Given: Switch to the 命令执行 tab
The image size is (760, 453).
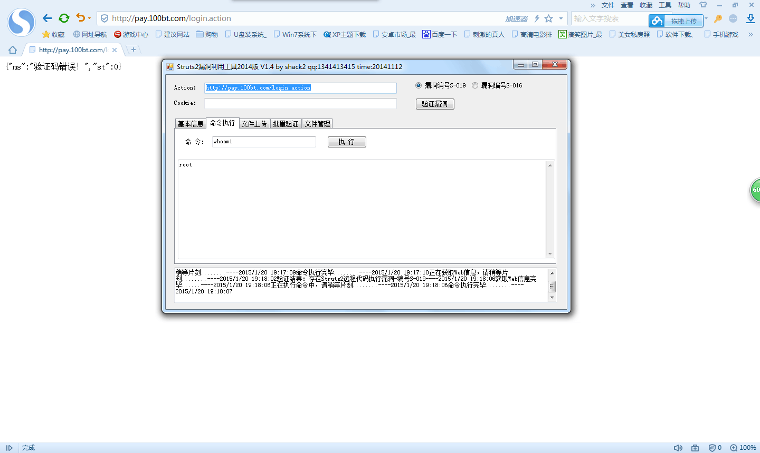Looking at the screenshot, I should (223, 123).
